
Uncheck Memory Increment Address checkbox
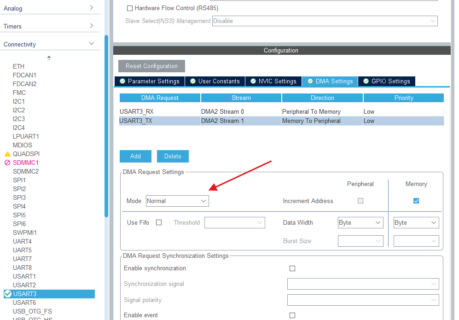[x=416, y=201]
